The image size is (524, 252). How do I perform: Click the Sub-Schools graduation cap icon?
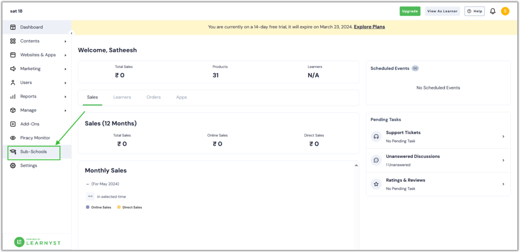pyautogui.click(x=13, y=151)
